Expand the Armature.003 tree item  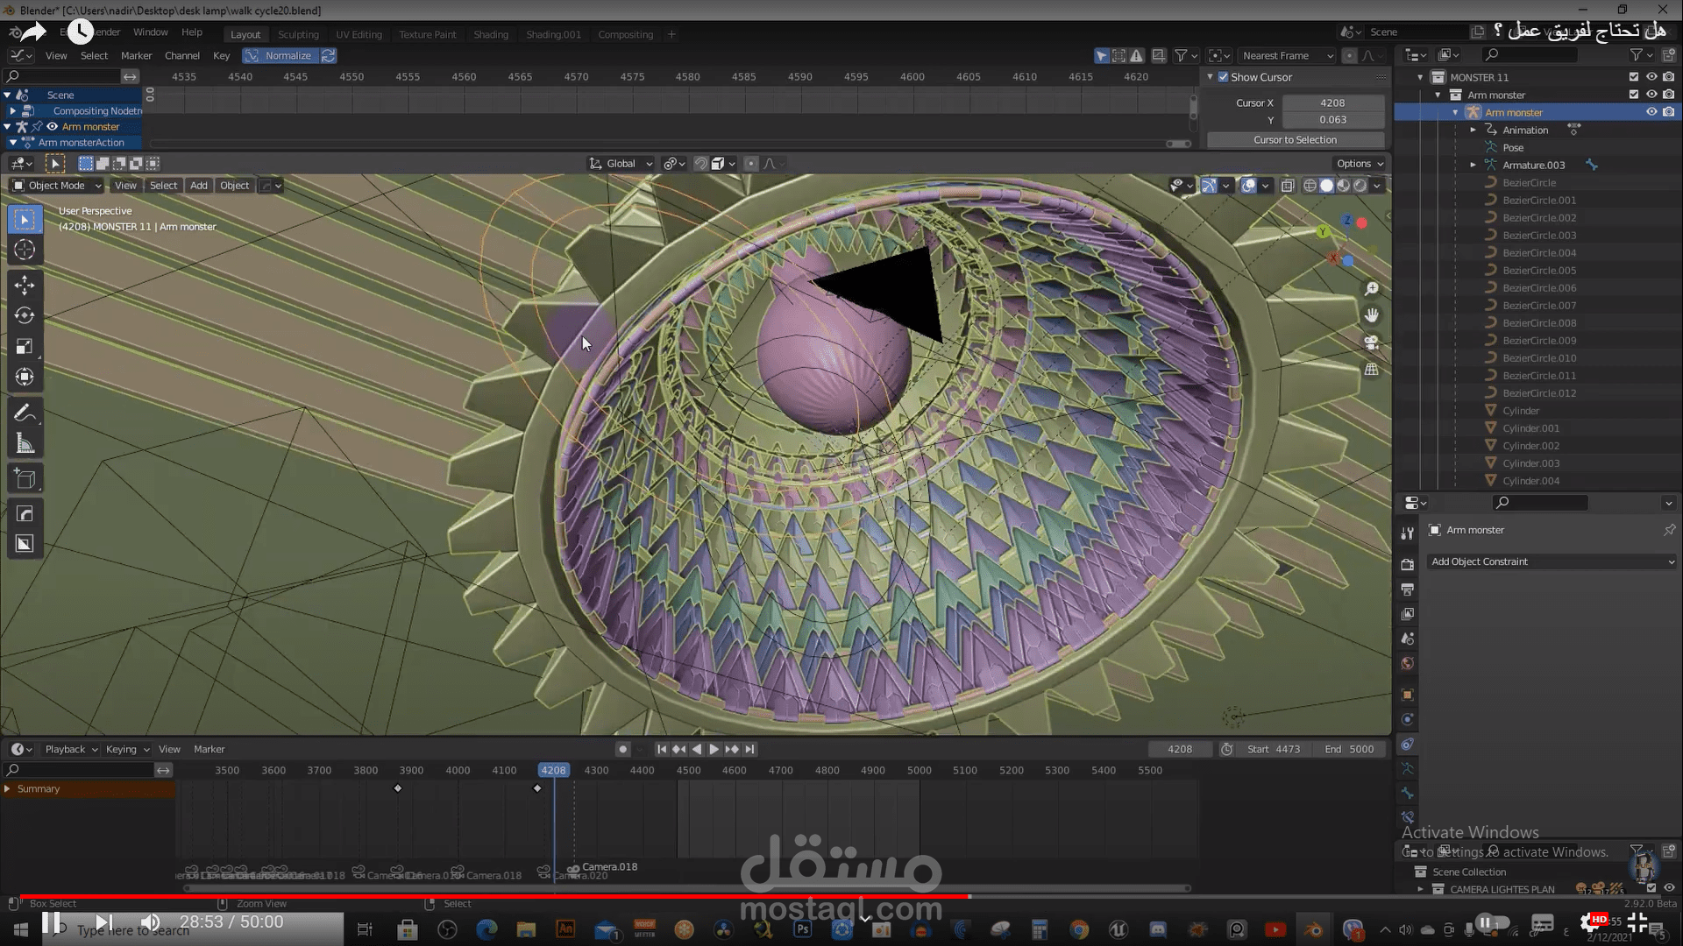click(x=1474, y=165)
